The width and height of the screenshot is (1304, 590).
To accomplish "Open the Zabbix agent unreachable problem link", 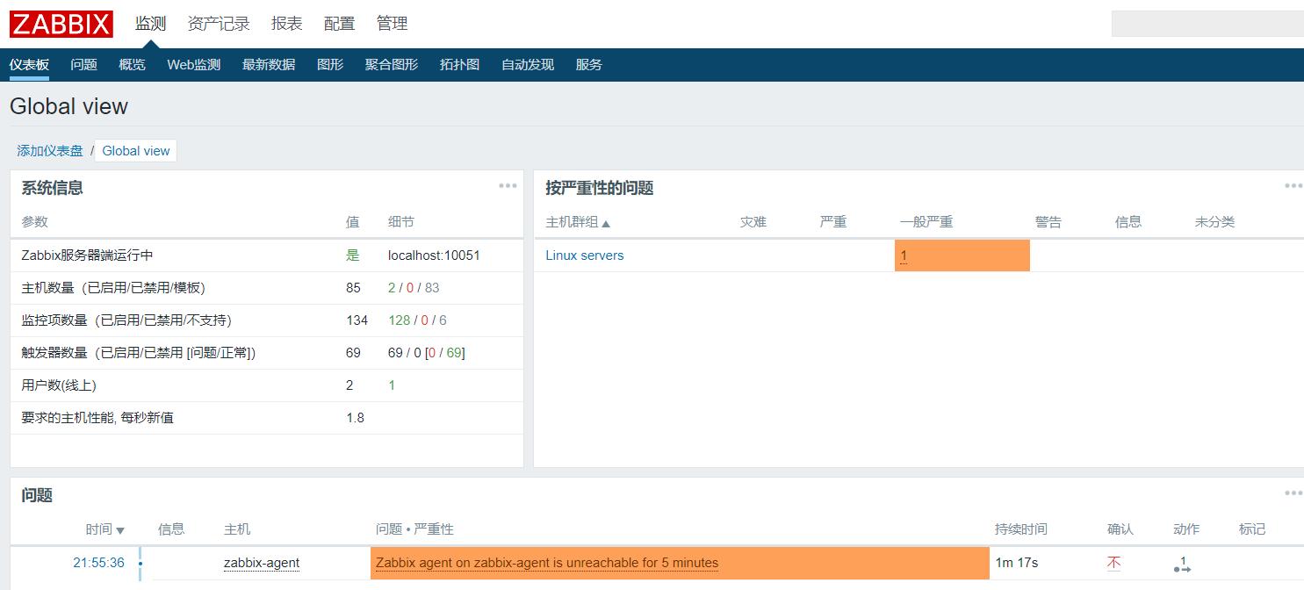I will pyautogui.click(x=547, y=563).
